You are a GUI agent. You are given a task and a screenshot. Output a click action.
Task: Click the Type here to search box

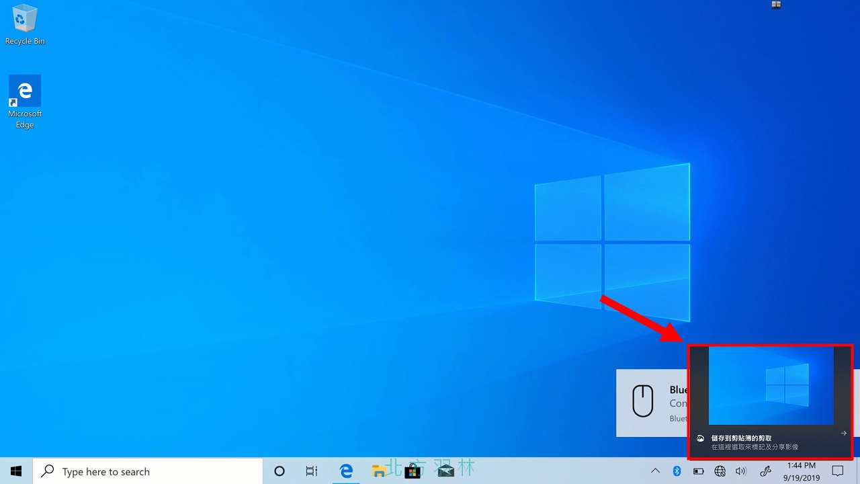click(148, 471)
